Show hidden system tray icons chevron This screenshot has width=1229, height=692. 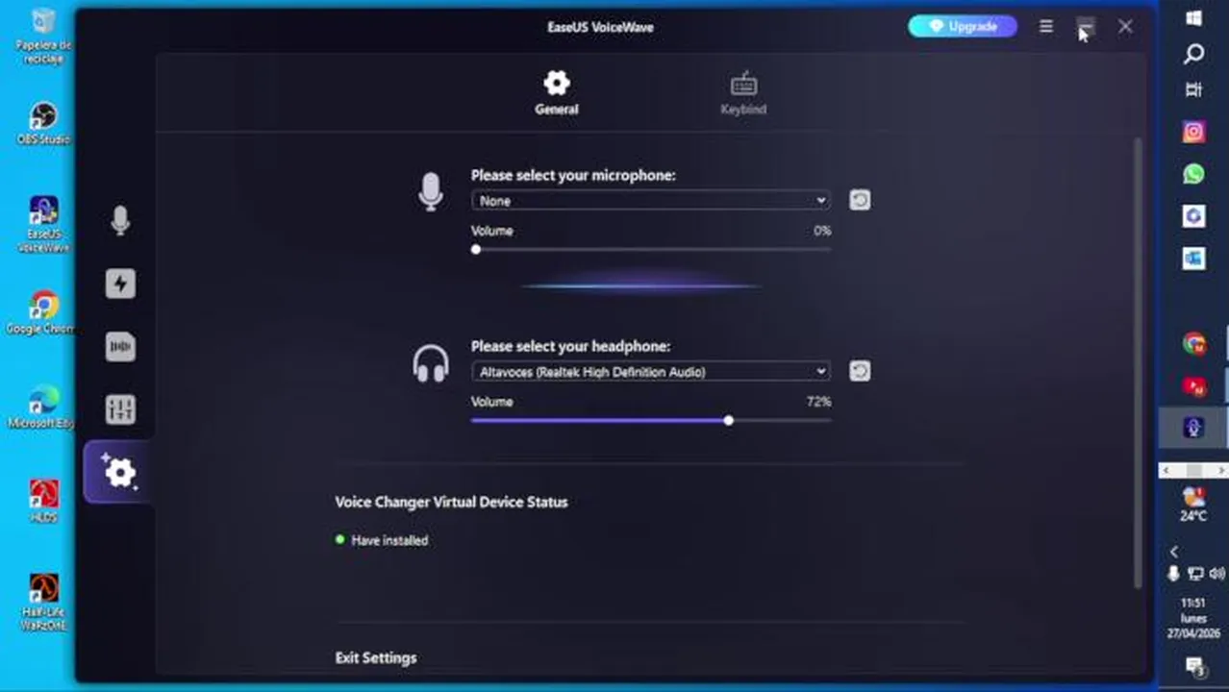(1174, 552)
